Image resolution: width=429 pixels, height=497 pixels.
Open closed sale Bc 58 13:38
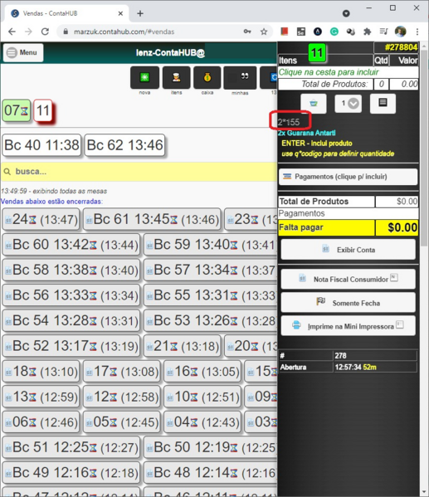pyautogui.click(x=71, y=270)
